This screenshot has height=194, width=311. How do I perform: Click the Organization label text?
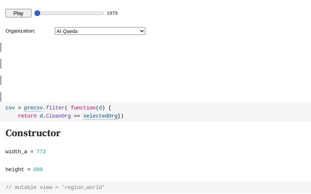pos(20,31)
